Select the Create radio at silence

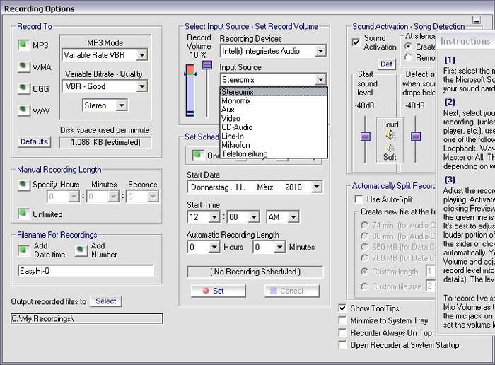point(409,47)
